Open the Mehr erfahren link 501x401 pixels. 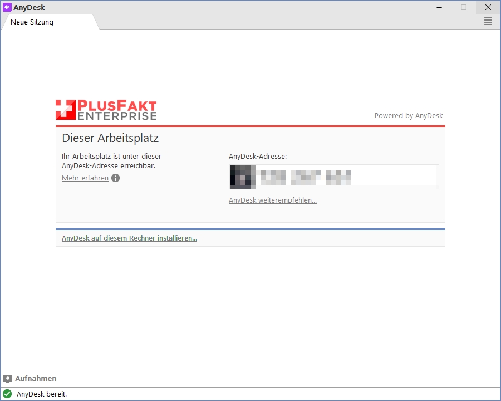click(x=85, y=178)
